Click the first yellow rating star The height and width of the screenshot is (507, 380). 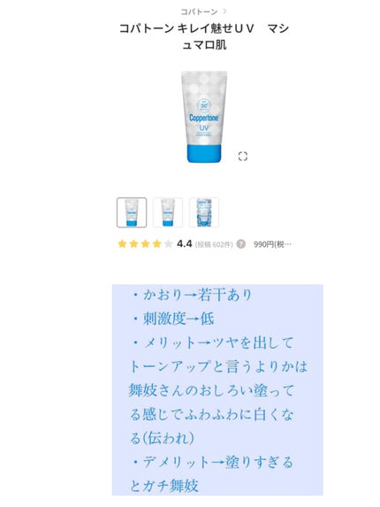tap(122, 244)
